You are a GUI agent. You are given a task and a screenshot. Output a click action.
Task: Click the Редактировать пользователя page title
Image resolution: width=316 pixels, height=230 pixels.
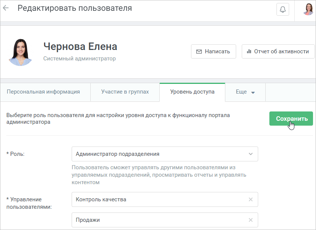click(75, 8)
